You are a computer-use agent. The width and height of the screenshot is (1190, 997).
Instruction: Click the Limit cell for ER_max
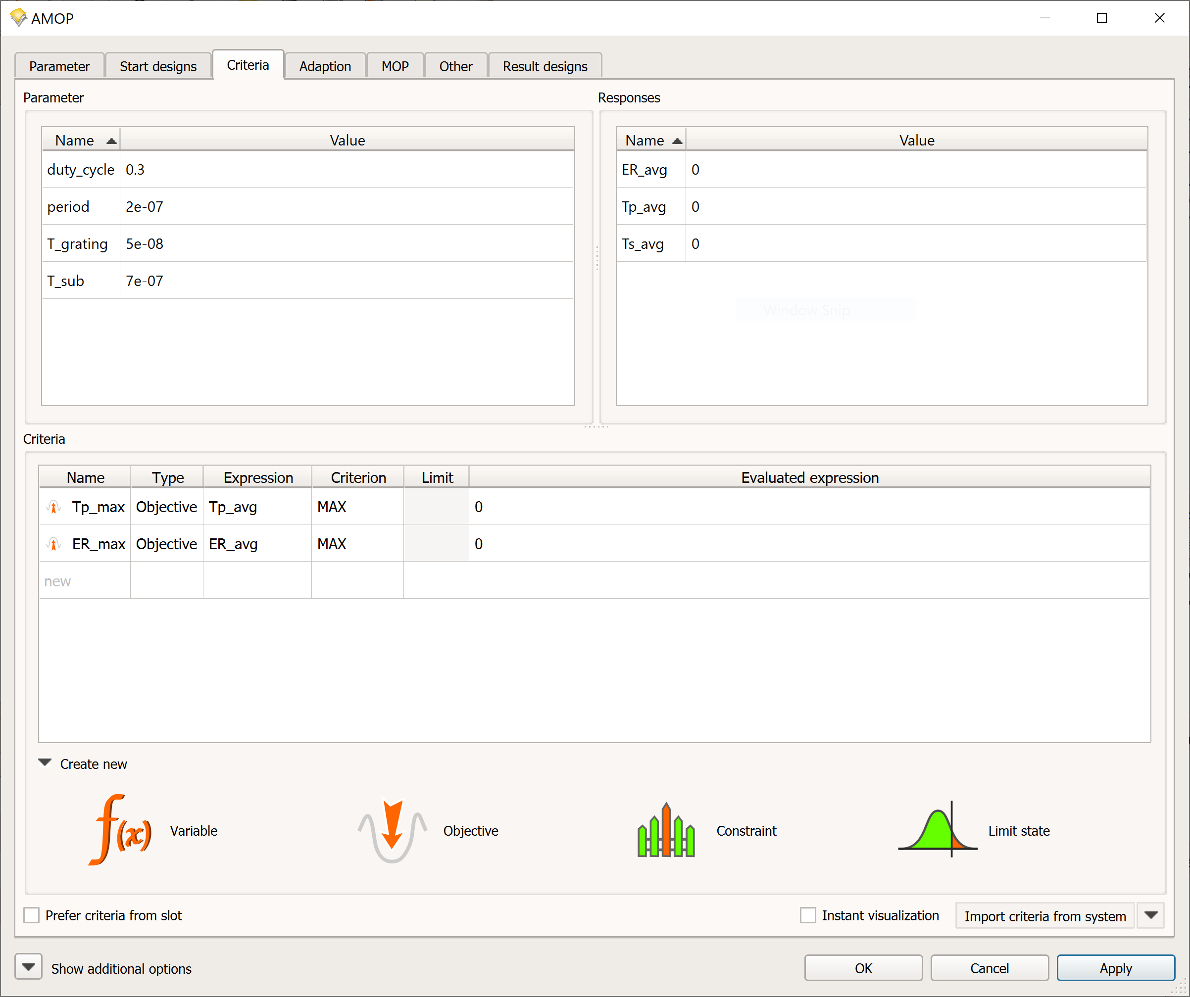point(436,544)
